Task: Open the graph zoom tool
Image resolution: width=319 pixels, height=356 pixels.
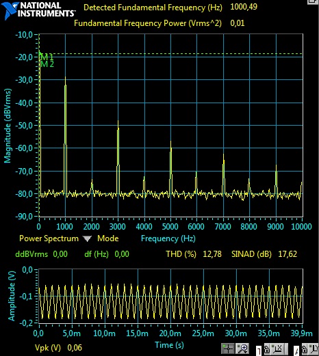Action: (242, 348)
